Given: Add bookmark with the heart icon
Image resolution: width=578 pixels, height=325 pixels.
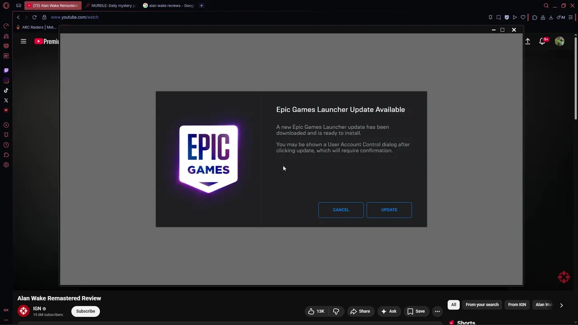Looking at the screenshot, I should point(523,17).
